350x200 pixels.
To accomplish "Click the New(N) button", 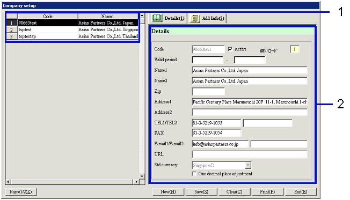I will click(x=168, y=192).
